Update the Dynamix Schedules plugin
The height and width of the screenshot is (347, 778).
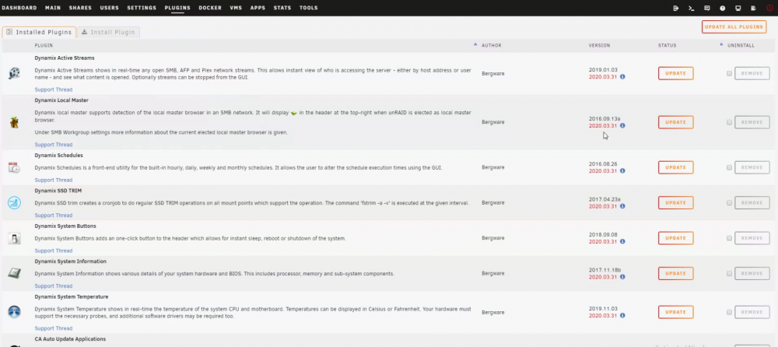click(676, 167)
